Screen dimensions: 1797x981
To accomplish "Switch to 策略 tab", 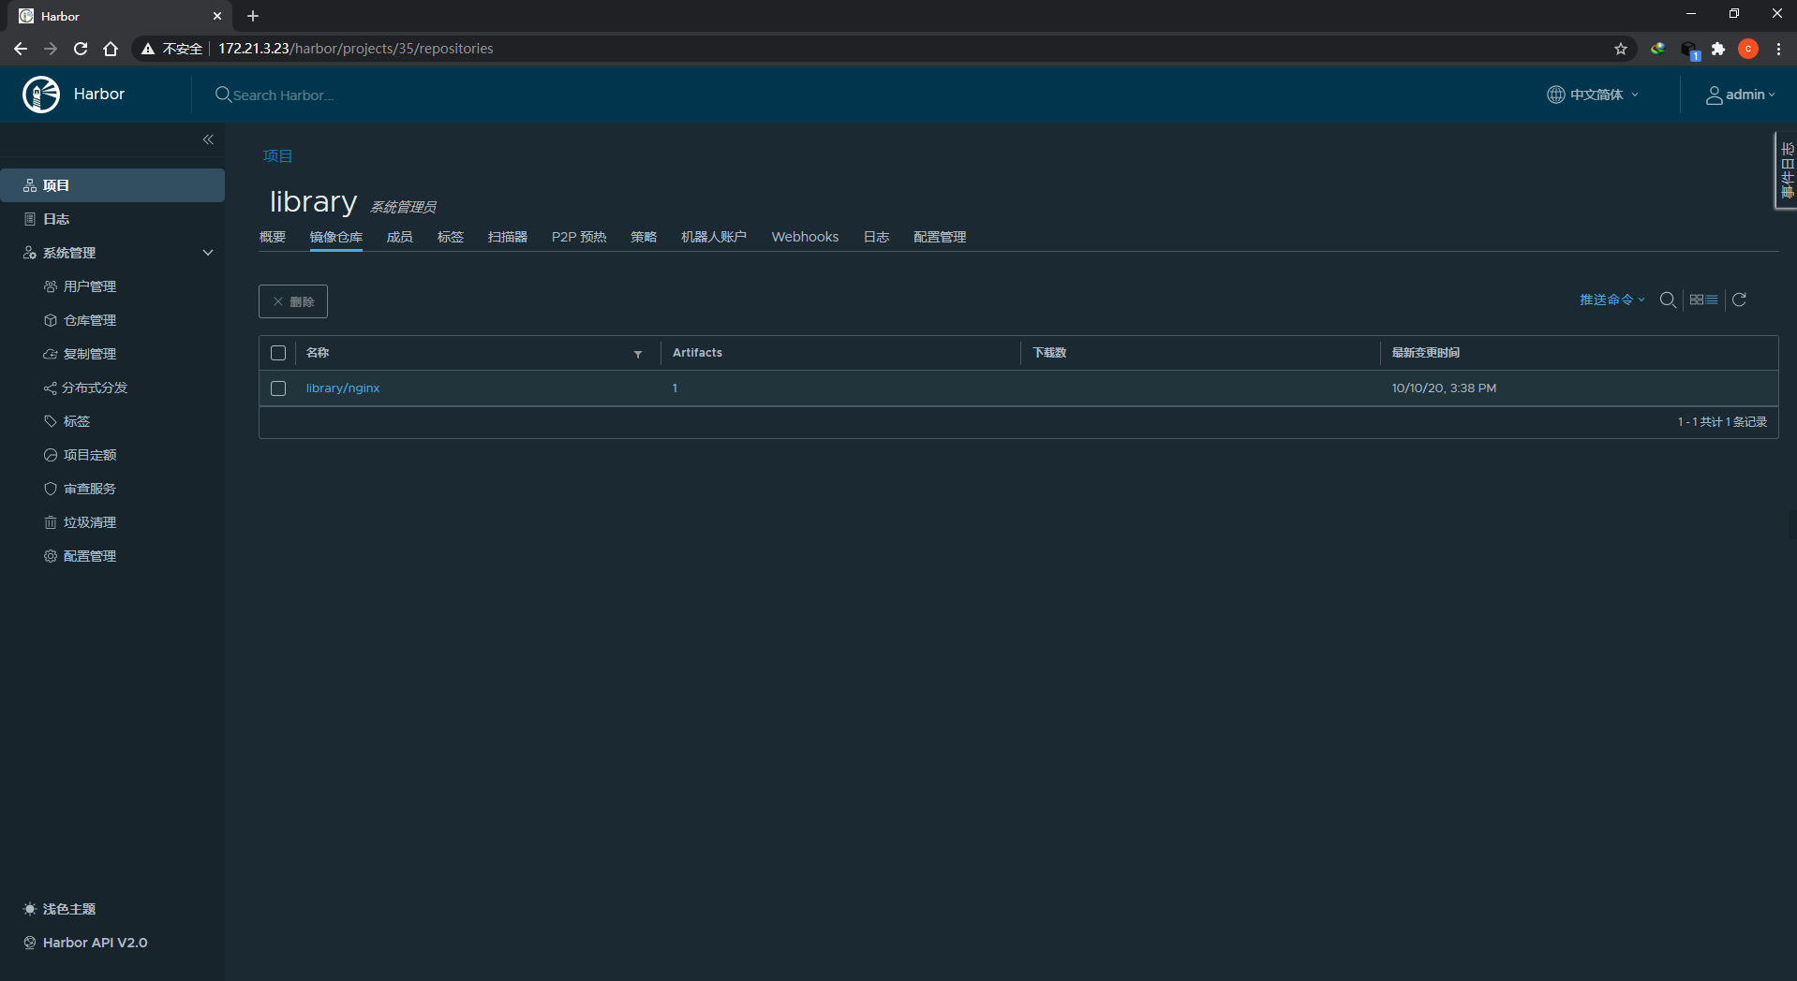I will (x=644, y=237).
